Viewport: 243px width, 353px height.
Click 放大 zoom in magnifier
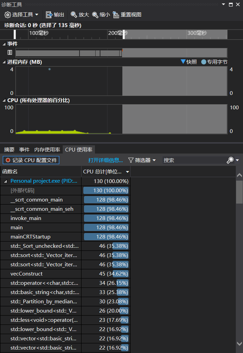74,15
